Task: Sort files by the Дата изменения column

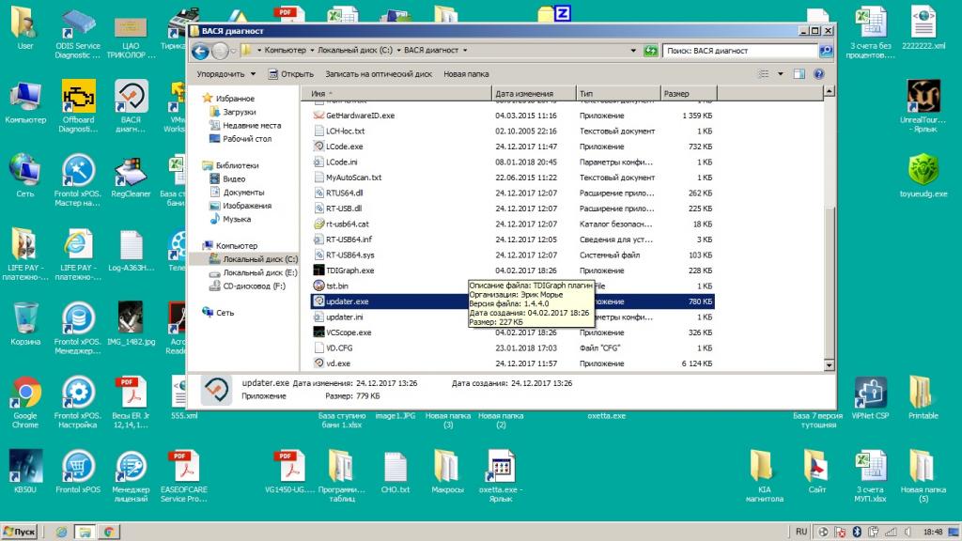Action: 534,93
